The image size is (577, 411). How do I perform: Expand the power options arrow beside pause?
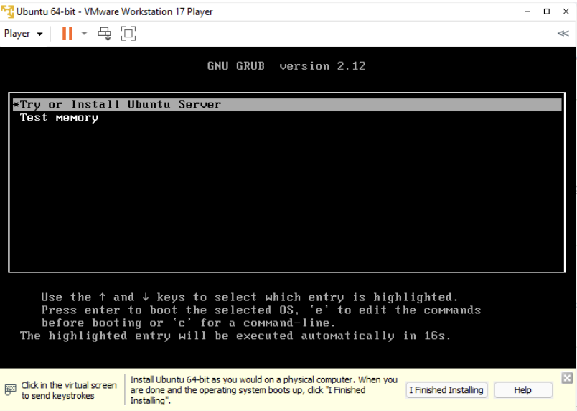(x=84, y=34)
